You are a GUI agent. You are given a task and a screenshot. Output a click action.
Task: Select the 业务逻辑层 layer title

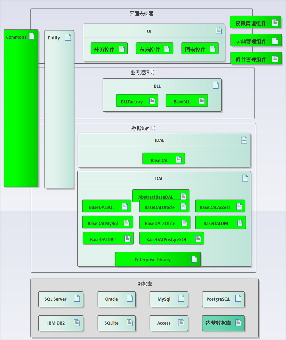coord(142,73)
